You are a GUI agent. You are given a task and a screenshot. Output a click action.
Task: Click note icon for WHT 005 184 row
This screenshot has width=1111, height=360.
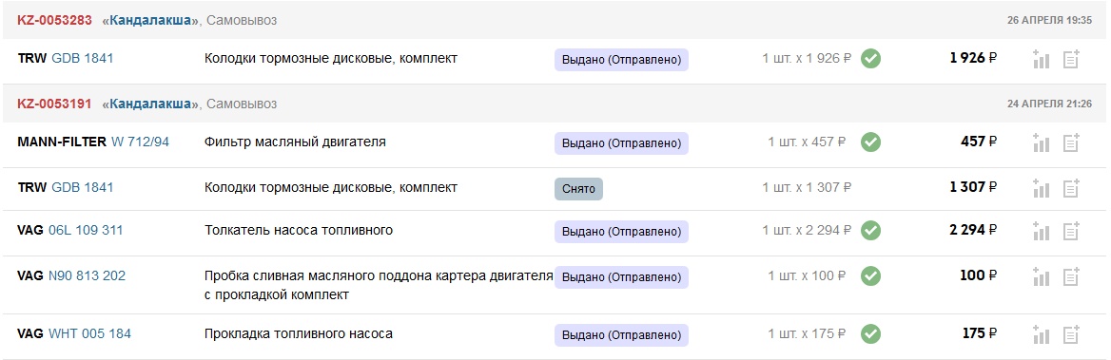(1071, 334)
